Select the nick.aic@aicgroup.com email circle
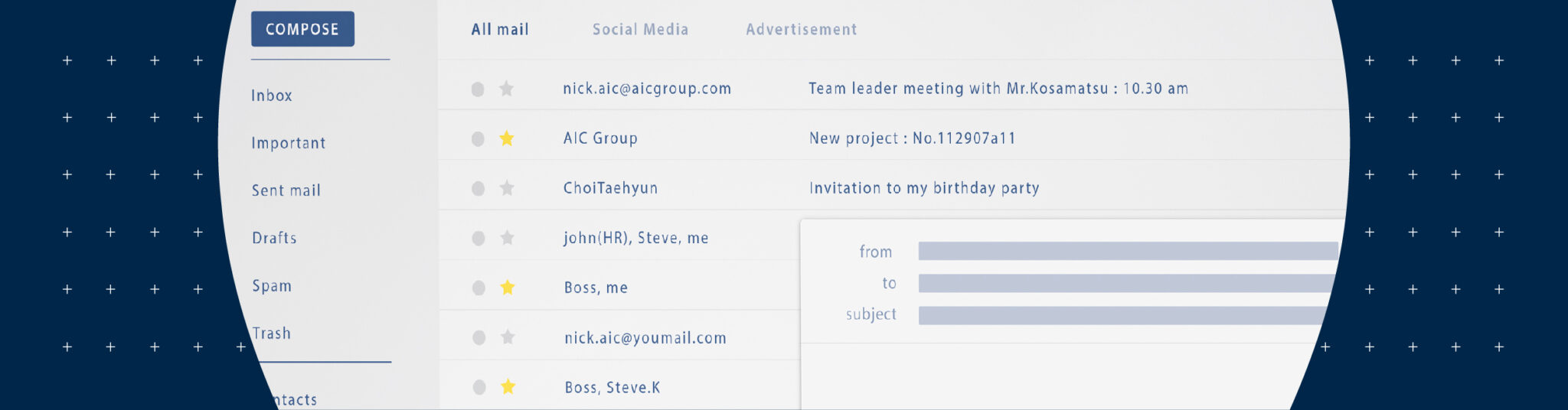 [478, 89]
